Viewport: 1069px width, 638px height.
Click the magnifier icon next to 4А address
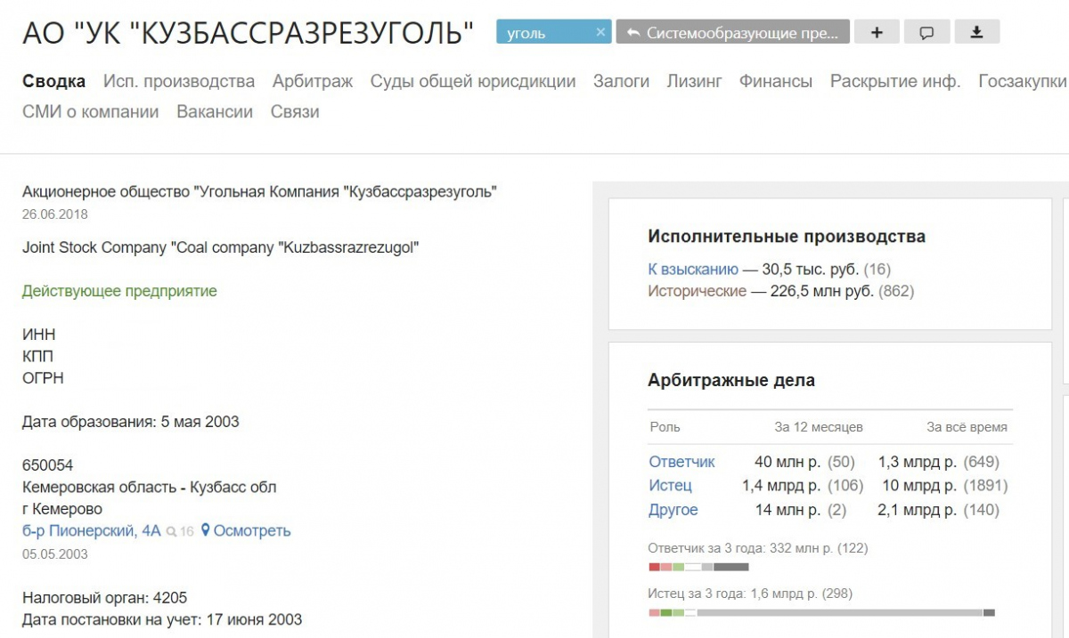pyautogui.click(x=171, y=531)
